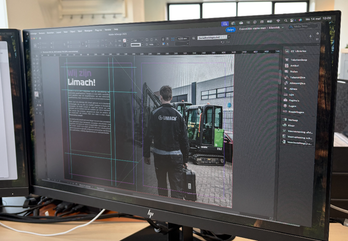Screen dimensions: 348x241
Task: Open the Layout menu
Action: coord(59,32)
